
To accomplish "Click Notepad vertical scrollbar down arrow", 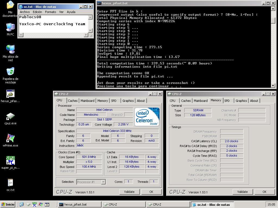I will point(90,30).
